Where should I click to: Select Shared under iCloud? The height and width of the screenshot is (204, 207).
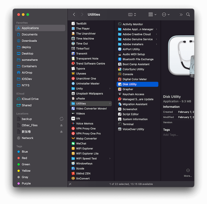[x=40, y=105]
